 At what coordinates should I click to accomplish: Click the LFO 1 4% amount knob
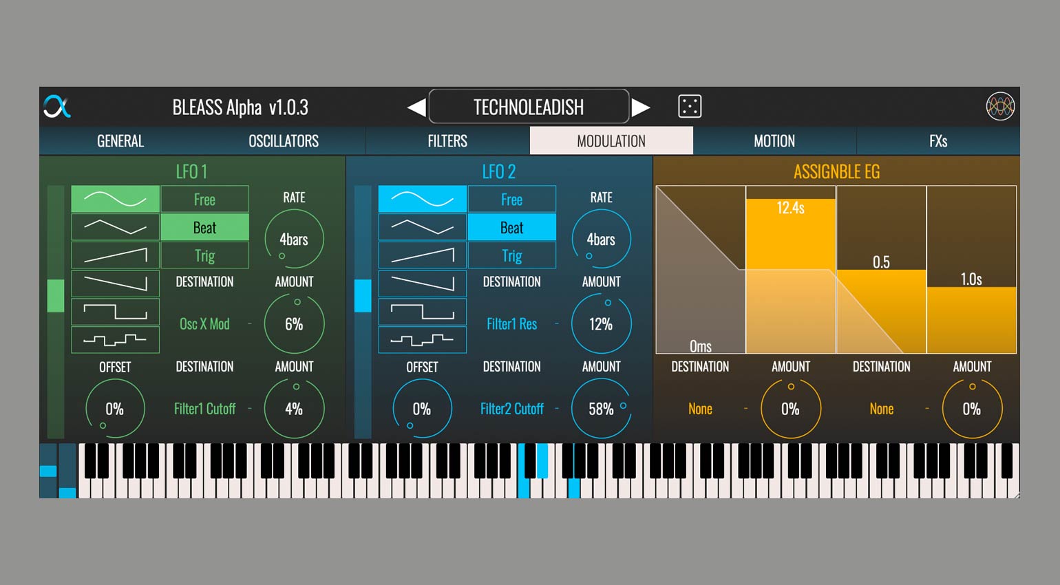tap(294, 409)
